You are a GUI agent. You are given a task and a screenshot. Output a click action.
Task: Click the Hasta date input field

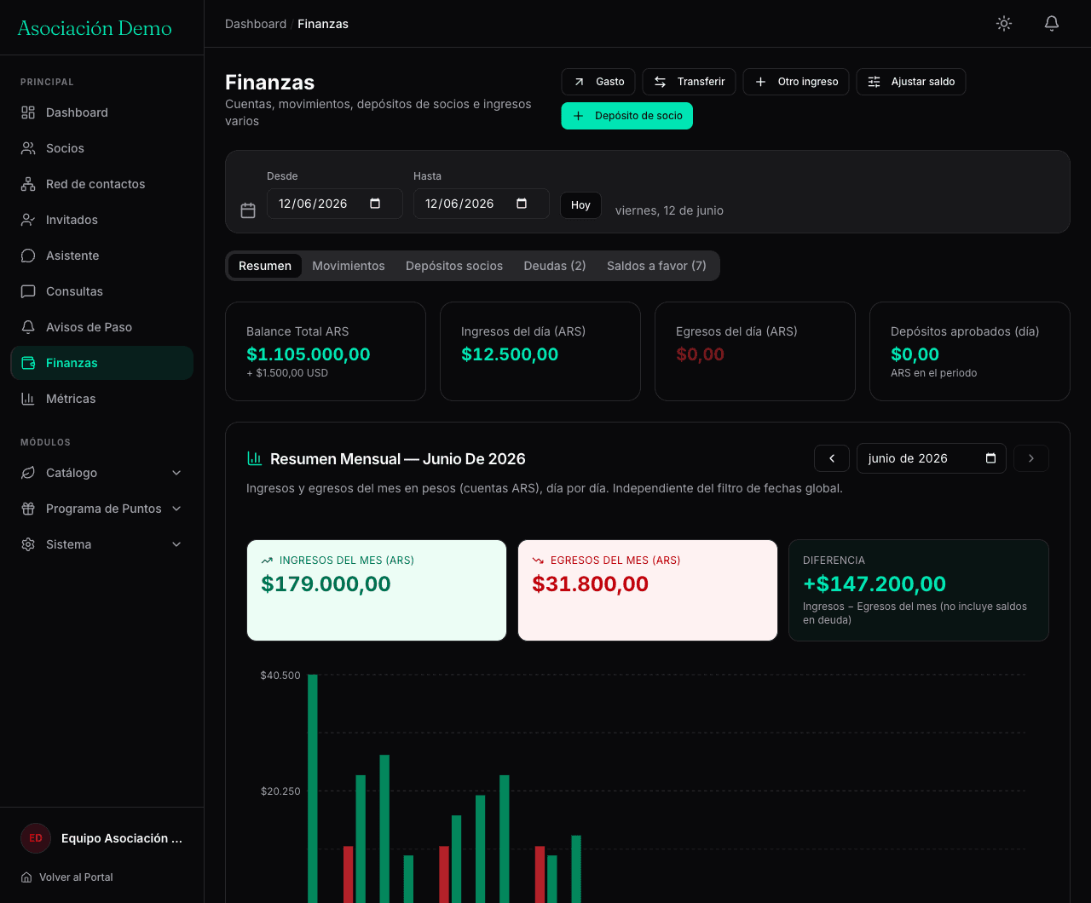482,204
